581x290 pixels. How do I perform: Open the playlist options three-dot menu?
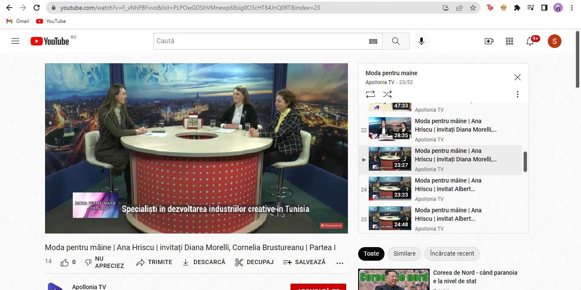tap(518, 94)
